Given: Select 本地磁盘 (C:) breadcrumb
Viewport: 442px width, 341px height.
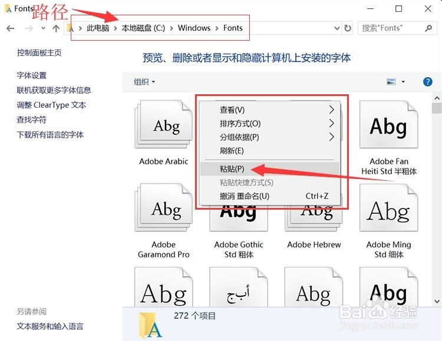Looking at the screenshot, I should tap(143, 28).
